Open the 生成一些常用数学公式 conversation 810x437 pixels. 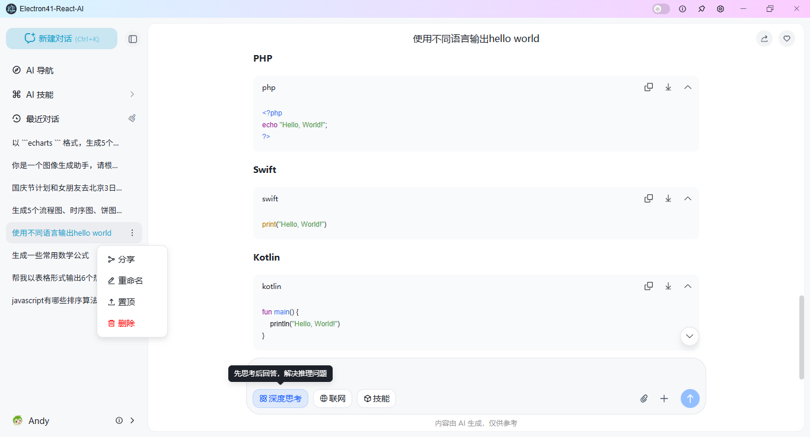click(x=52, y=255)
